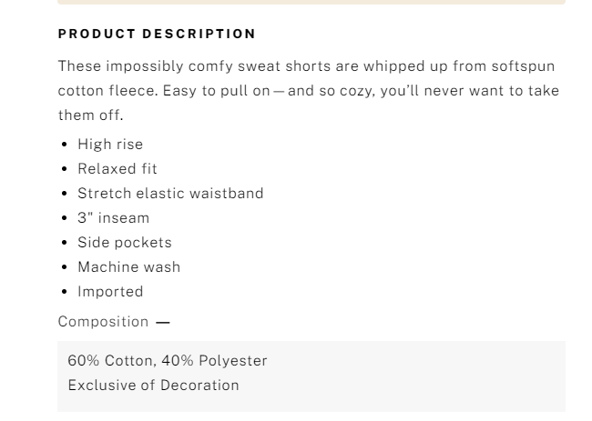Screen dimensions: 592x421
Task: Click the them off. line of text
Action: (x=90, y=115)
